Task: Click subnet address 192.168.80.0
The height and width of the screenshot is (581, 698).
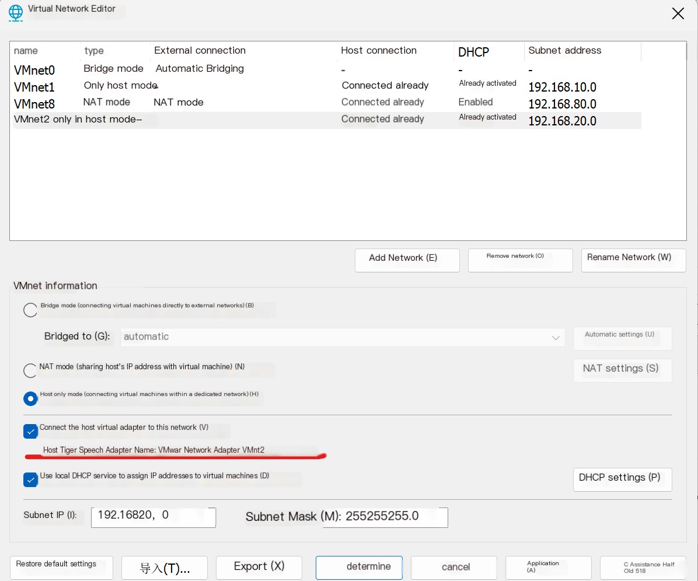Action: [x=562, y=104]
